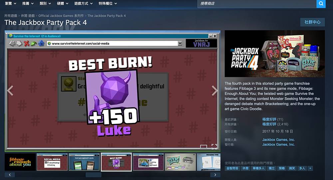Click the search magnifier button

321,4
